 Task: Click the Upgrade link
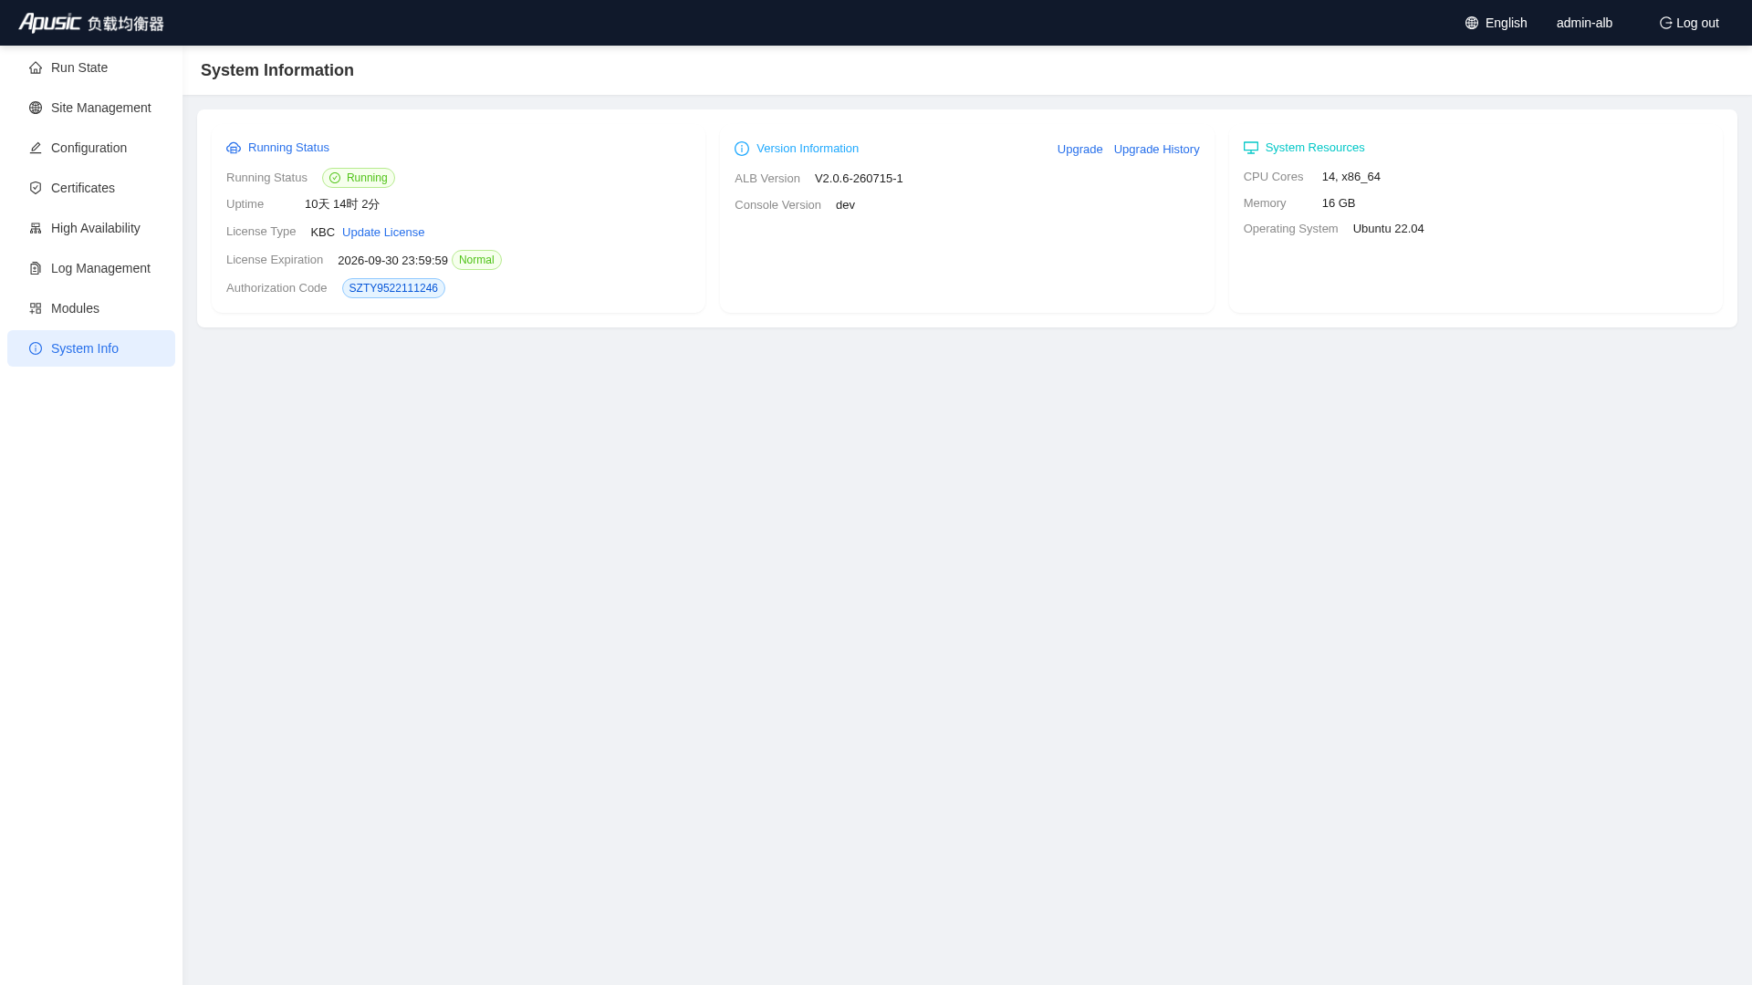pos(1079,150)
